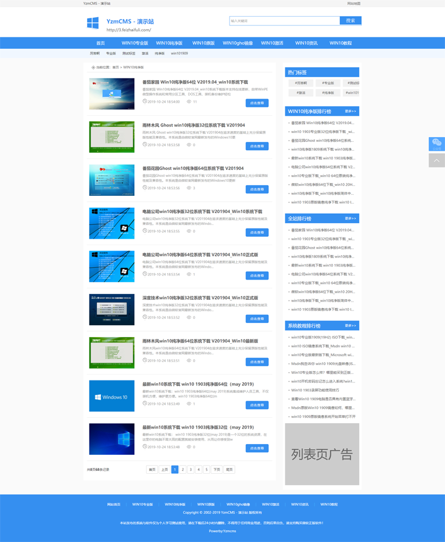445x542 pixels.
Task: Open WIN10原版 navigation item
Action: coord(204,43)
